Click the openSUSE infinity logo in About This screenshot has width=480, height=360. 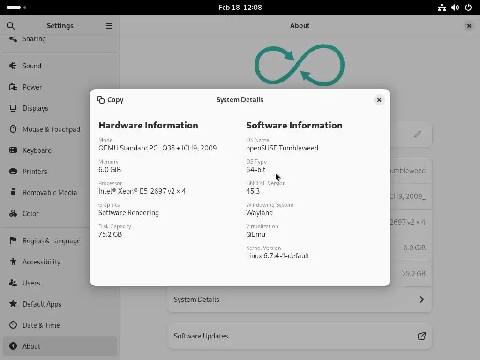coord(300,65)
